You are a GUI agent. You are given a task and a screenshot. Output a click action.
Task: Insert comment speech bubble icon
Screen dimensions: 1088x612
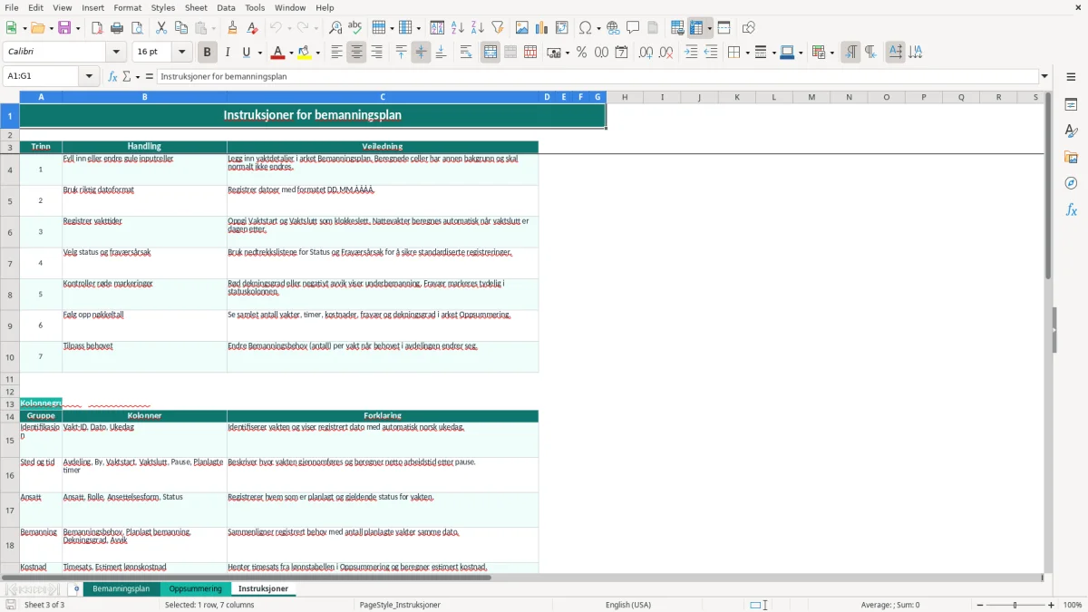point(633,28)
